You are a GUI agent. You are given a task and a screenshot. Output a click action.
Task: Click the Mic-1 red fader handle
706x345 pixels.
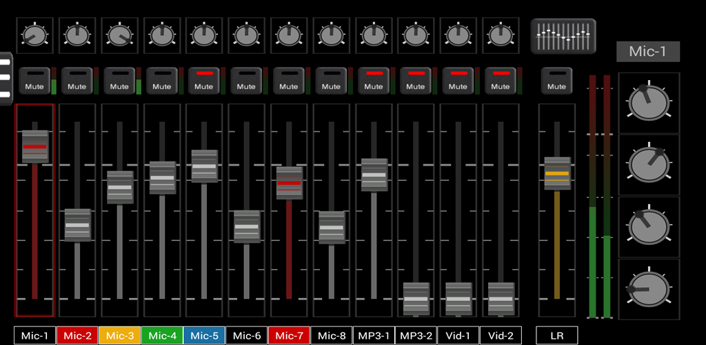click(35, 147)
